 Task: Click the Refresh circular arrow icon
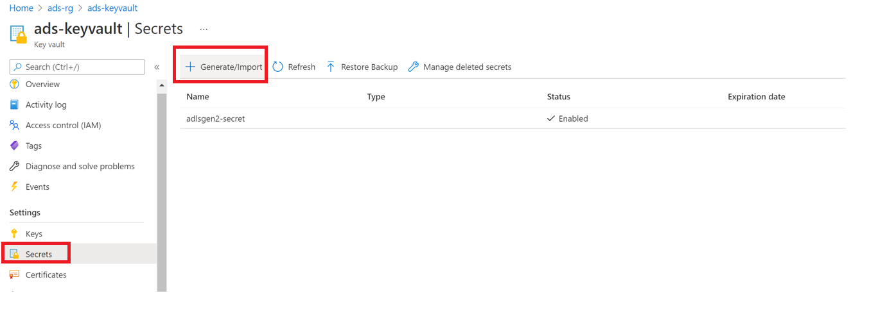pos(278,67)
